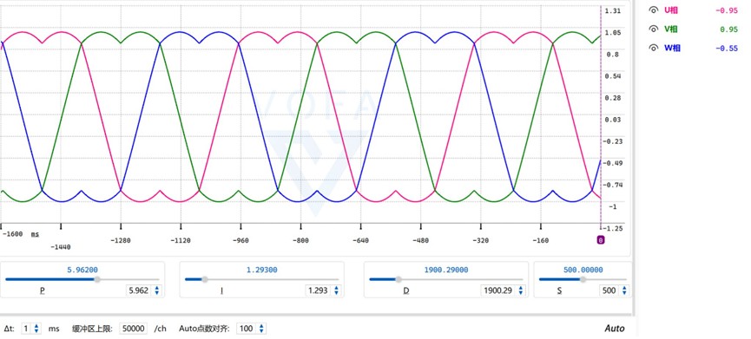Toggle visibility of the V相 channel
Image resolution: width=751 pixels, height=339 pixels.
click(x=653, y=29)
